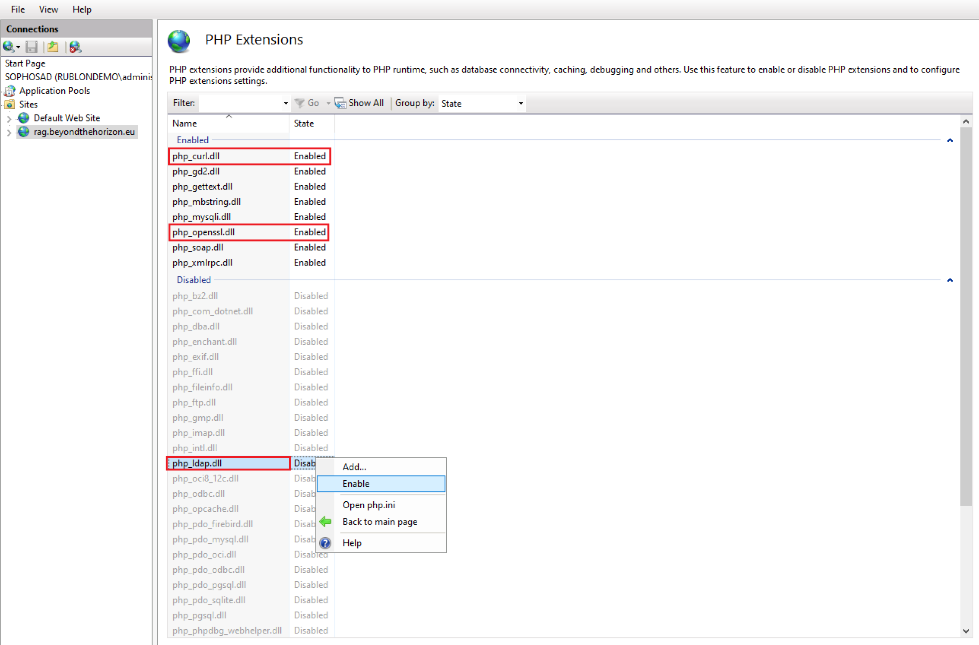Screen dimensions: 979x645
Task: Select the Application Pools node icon
Action: (x=10, y=91)
